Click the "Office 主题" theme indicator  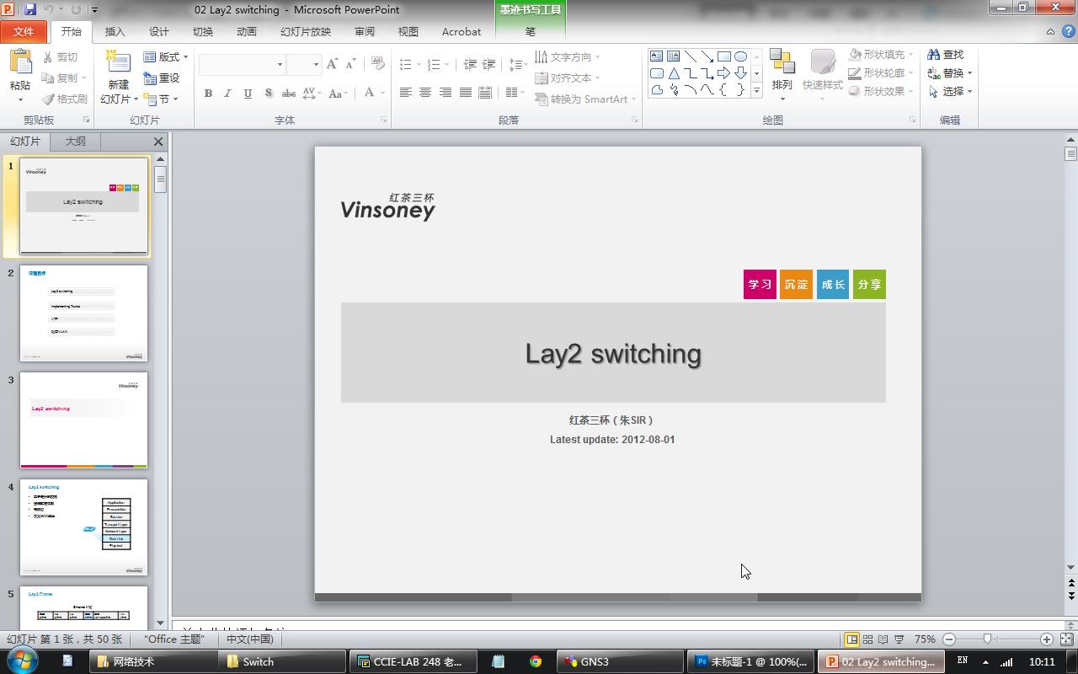pos(174,639)
